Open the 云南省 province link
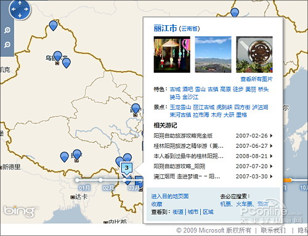The width and height of the screenshot is (308, 236). (x=189, y=28)
